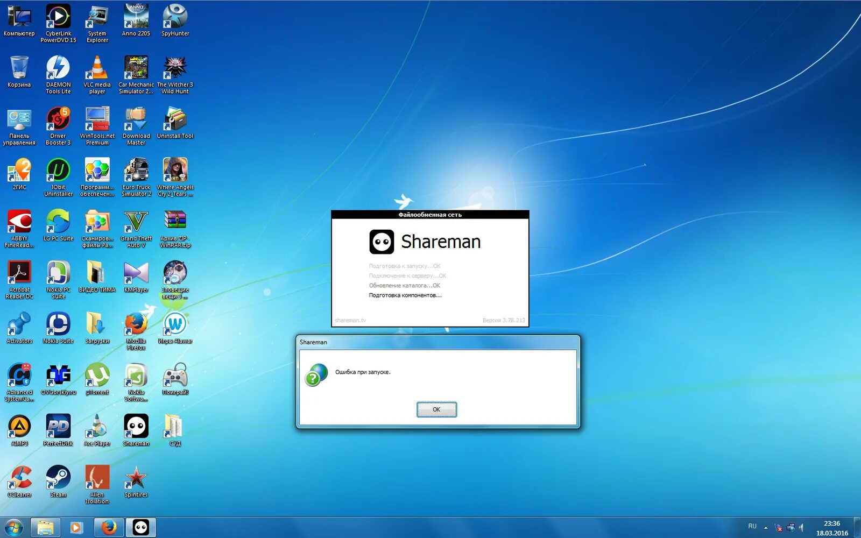Screen dimensions: 861x538
Task: Select the Архив ZIP - WinRAR.zip file
Action: (x=175, y=228)
